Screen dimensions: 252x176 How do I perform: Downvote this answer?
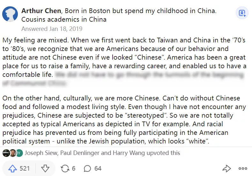(45, 168)
